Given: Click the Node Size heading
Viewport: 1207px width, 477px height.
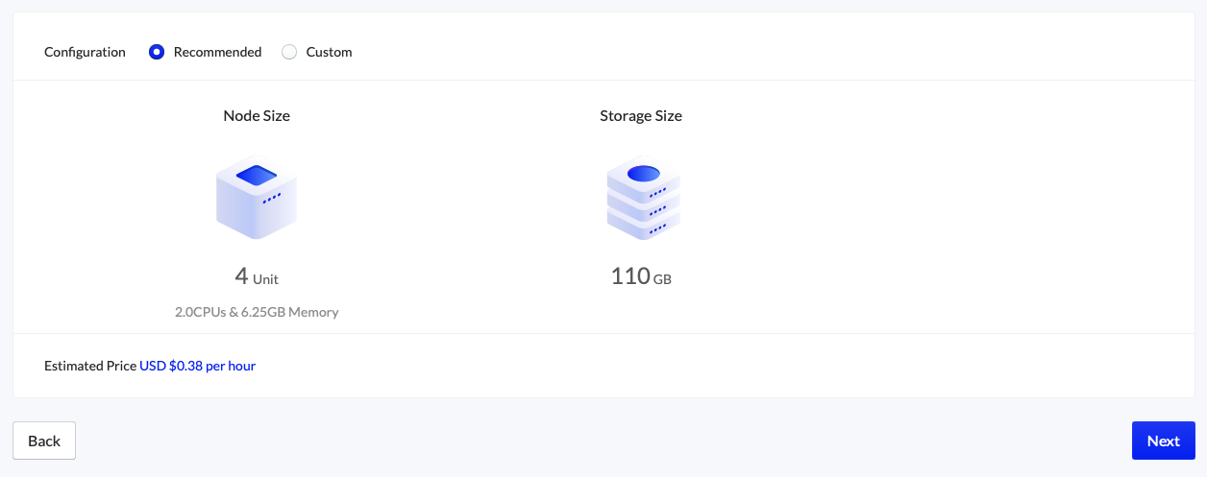Looking at the screenshot, I should click(257, 115).
